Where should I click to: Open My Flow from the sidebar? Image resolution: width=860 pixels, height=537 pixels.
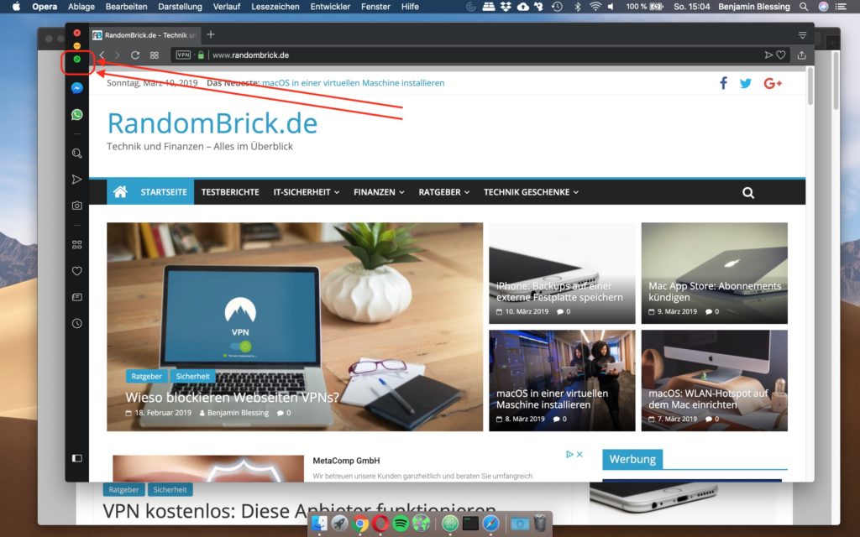(x=76, y=180)
